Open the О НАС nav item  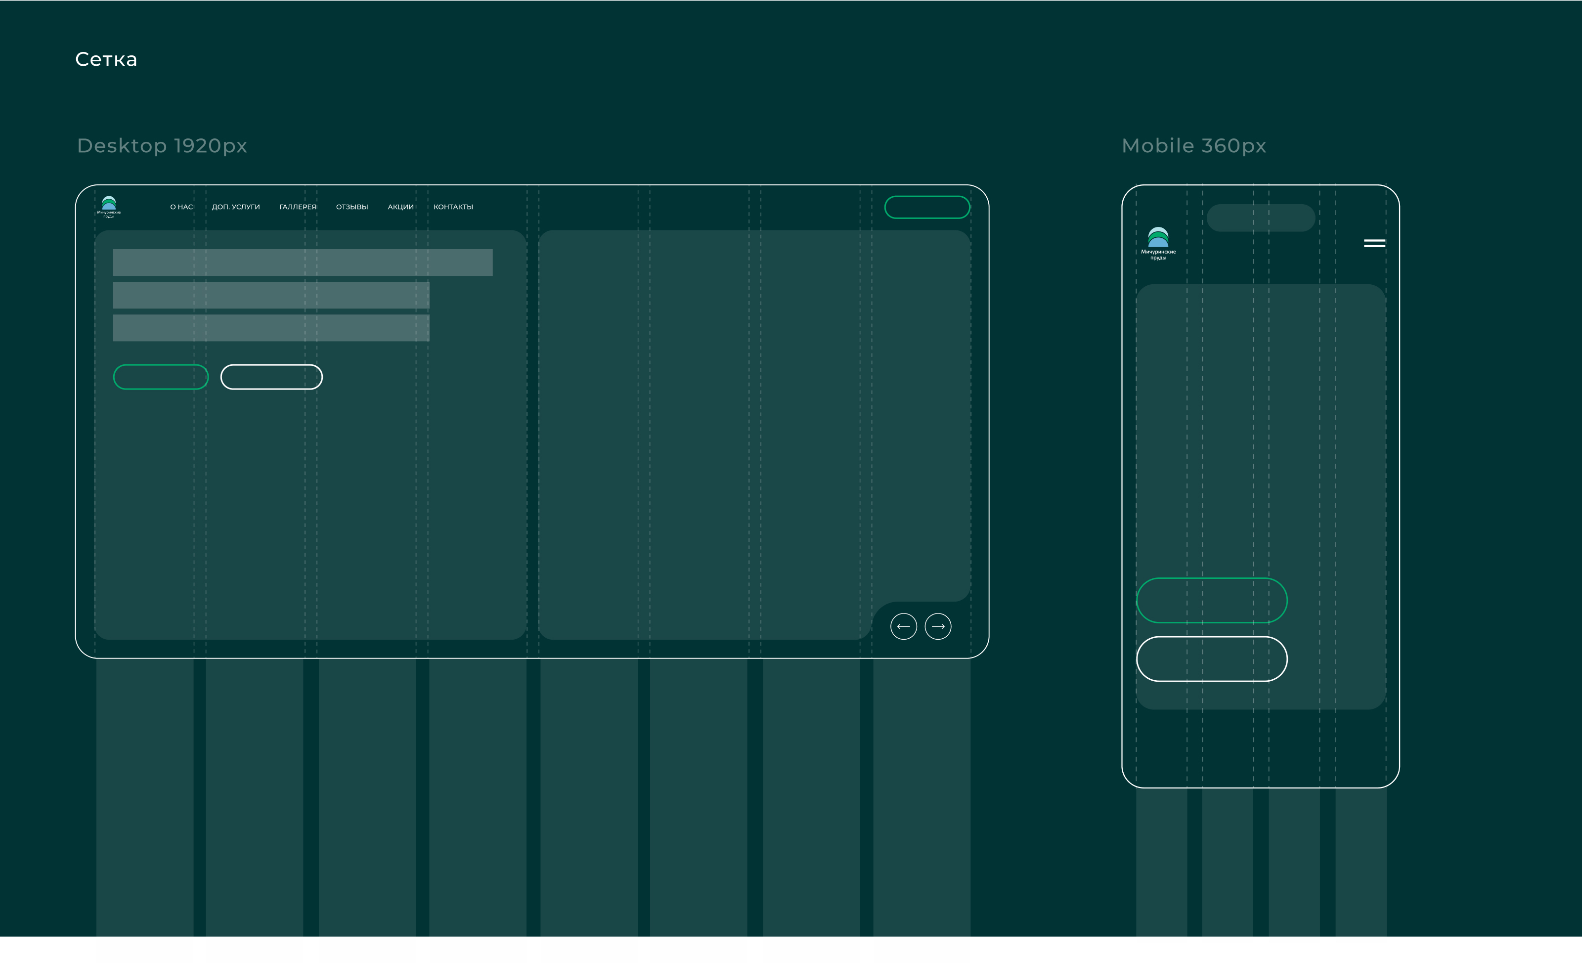(x=181, y=207)
